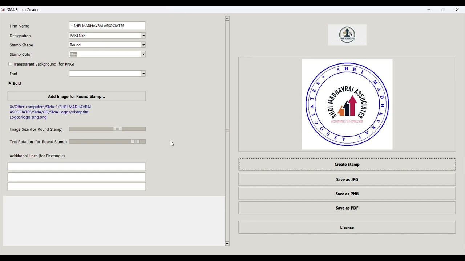Click the highlighted Blue stamp color value
465x261 pixels.
point(73,54)
